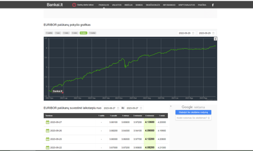Click the '6 mėnesiai' column header
The height and width of the screenshot is (151, 253).
click(x=150, y=115)
